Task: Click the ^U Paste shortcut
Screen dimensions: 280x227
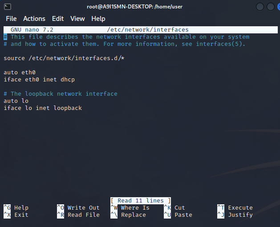Action: [x=178, y=215]
